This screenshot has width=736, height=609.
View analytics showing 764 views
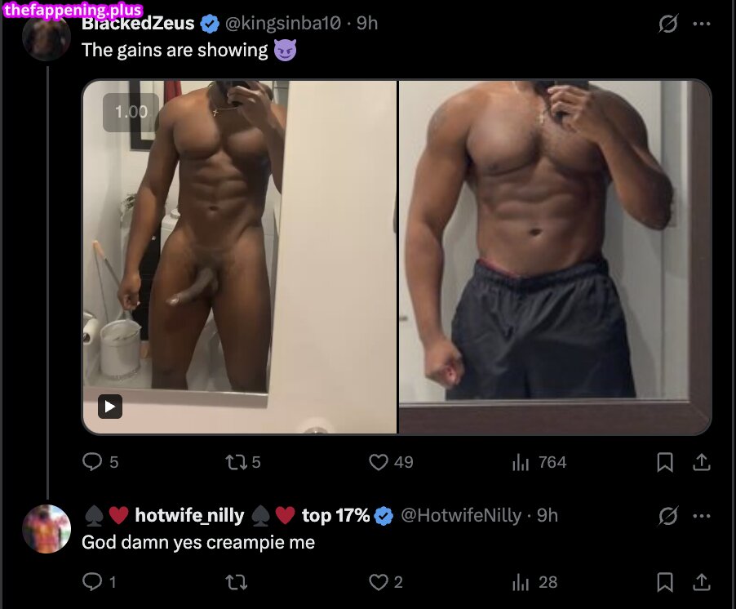pyautogui.click(x=539, y=463)
